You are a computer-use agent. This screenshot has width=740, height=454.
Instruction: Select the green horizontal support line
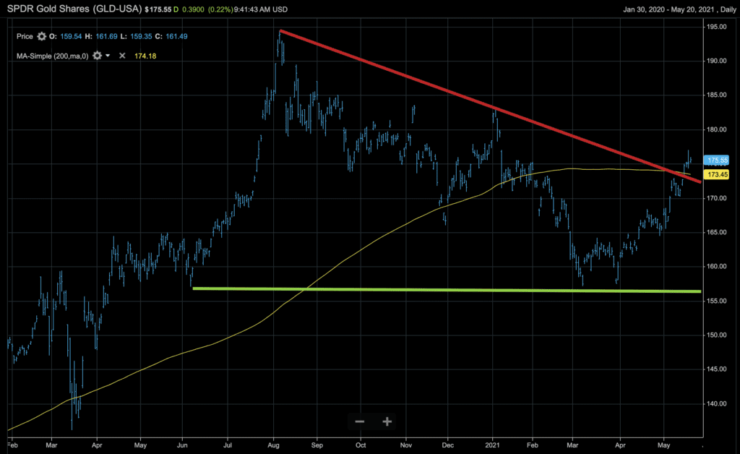point(434,290)
